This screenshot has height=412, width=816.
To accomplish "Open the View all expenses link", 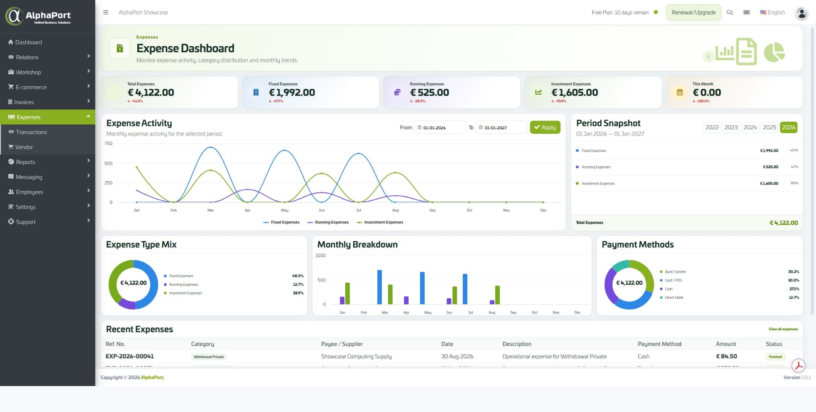I will (783, 329).
